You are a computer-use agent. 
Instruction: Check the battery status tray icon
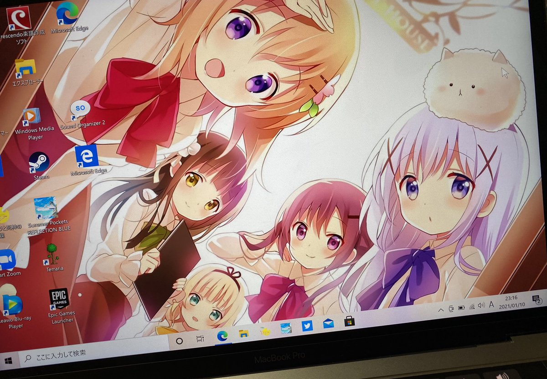pos(461,308)
